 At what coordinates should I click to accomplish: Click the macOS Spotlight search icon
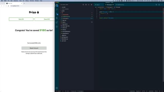point(113,1)
